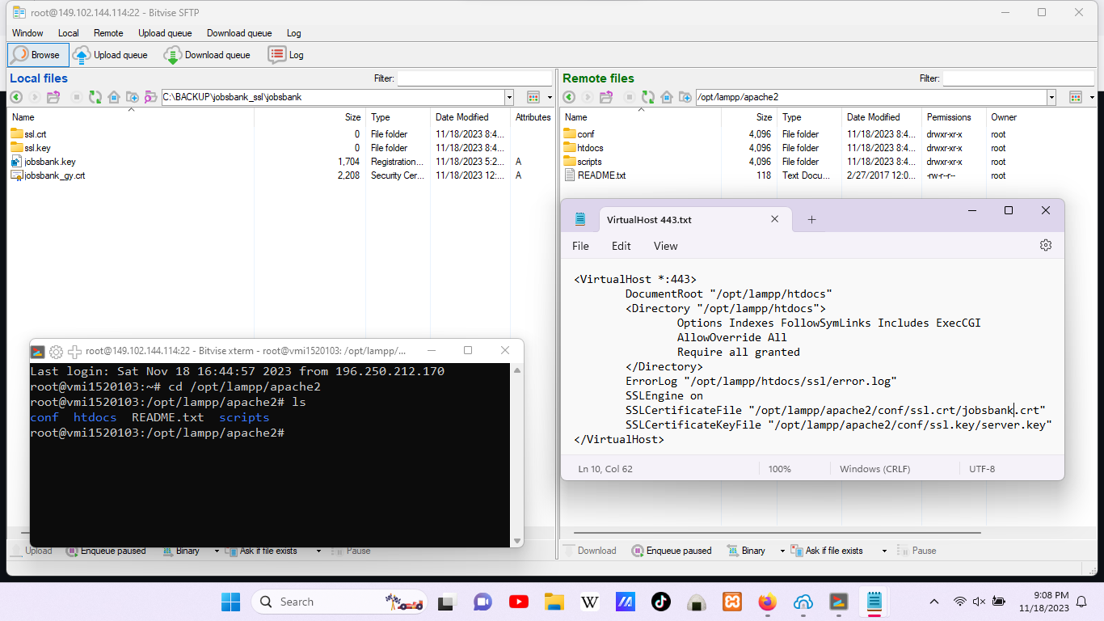
Task: Open the Download queue toolbar button
Action: (x=207, y=55)
